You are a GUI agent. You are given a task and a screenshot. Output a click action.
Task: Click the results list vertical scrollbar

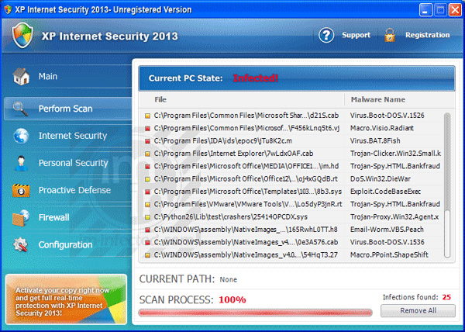[x=447, y=185]
